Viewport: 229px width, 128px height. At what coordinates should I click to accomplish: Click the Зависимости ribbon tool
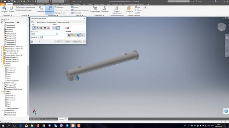tap(49, 10)
